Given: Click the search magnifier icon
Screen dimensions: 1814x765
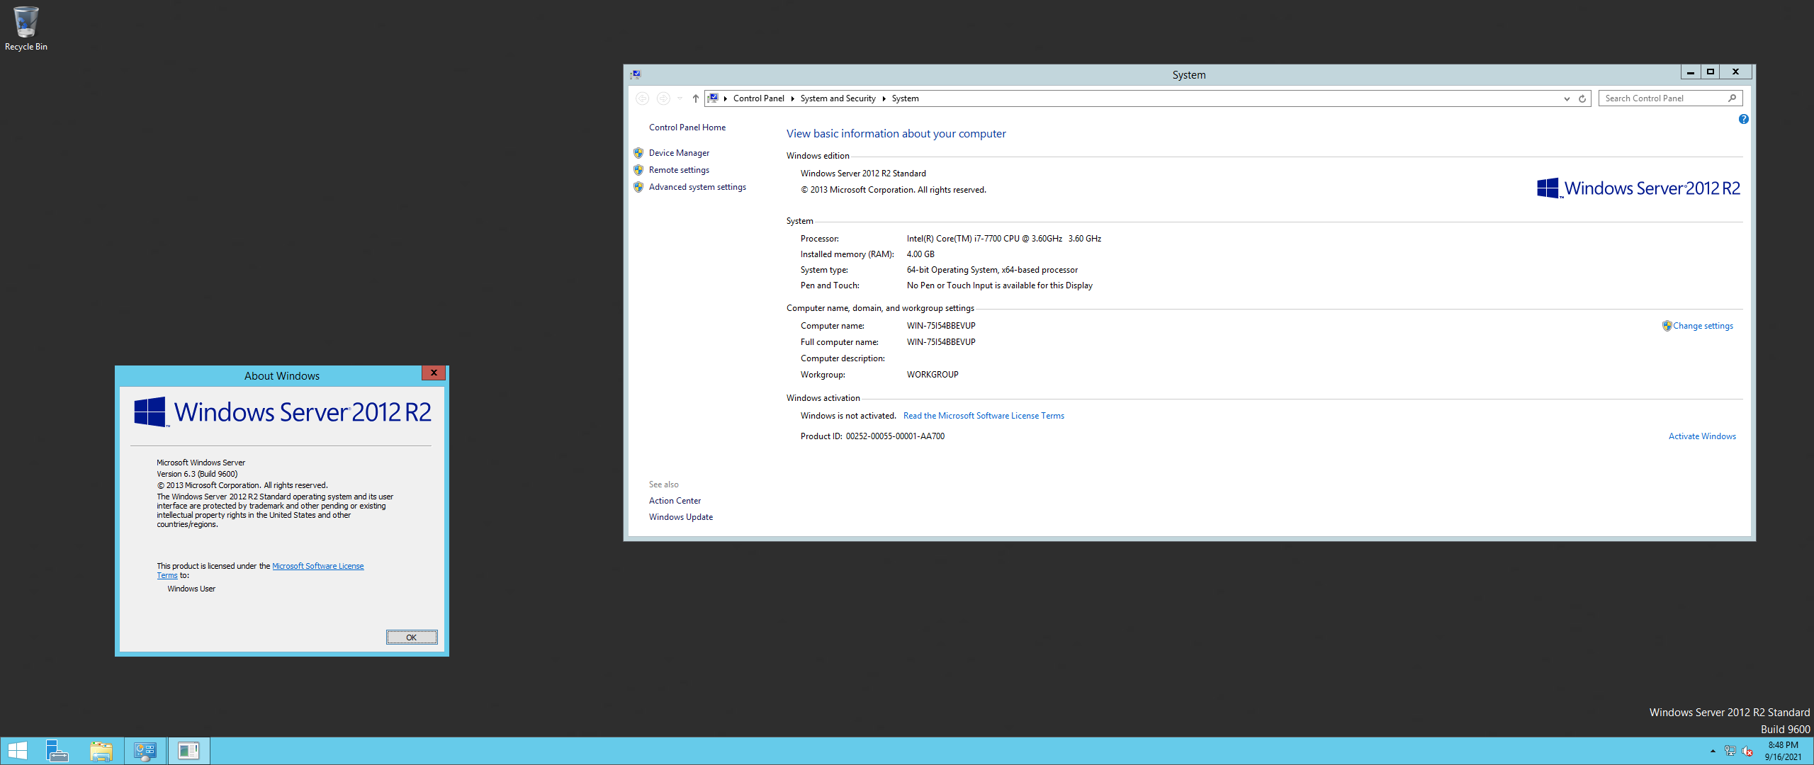Looking at the screenshot, I should pos(1733,98).
